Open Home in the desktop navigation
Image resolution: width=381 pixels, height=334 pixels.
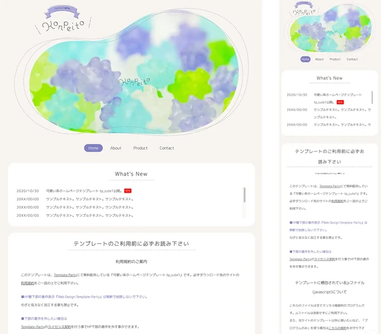point(93,148)
